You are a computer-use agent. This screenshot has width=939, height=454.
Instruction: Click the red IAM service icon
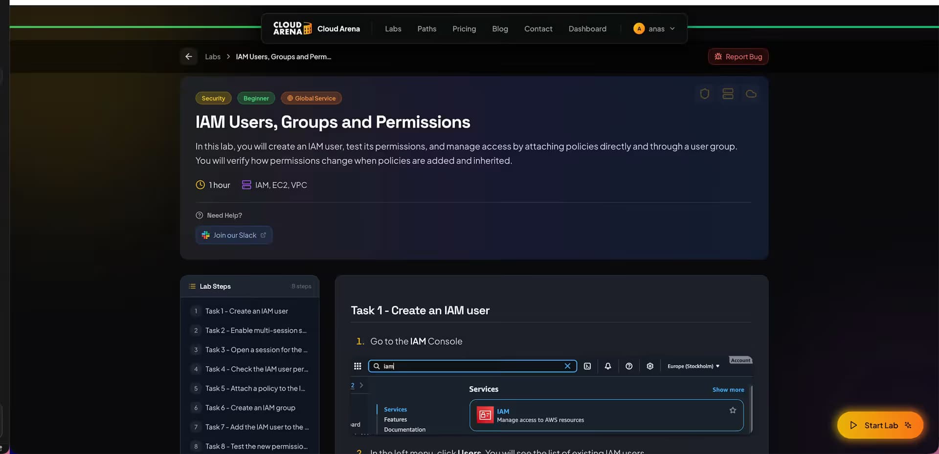[485, 415]
